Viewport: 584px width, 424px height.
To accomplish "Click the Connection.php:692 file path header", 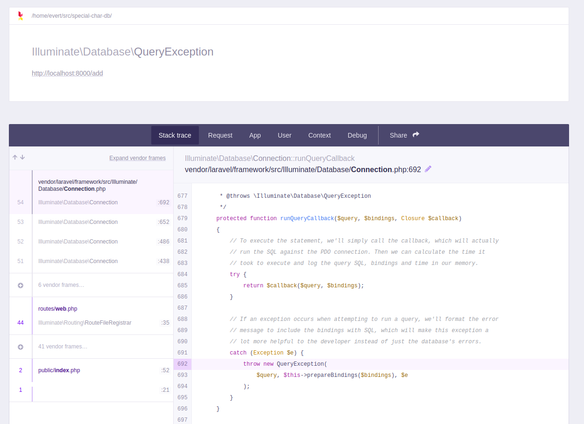I will (303, 169).
